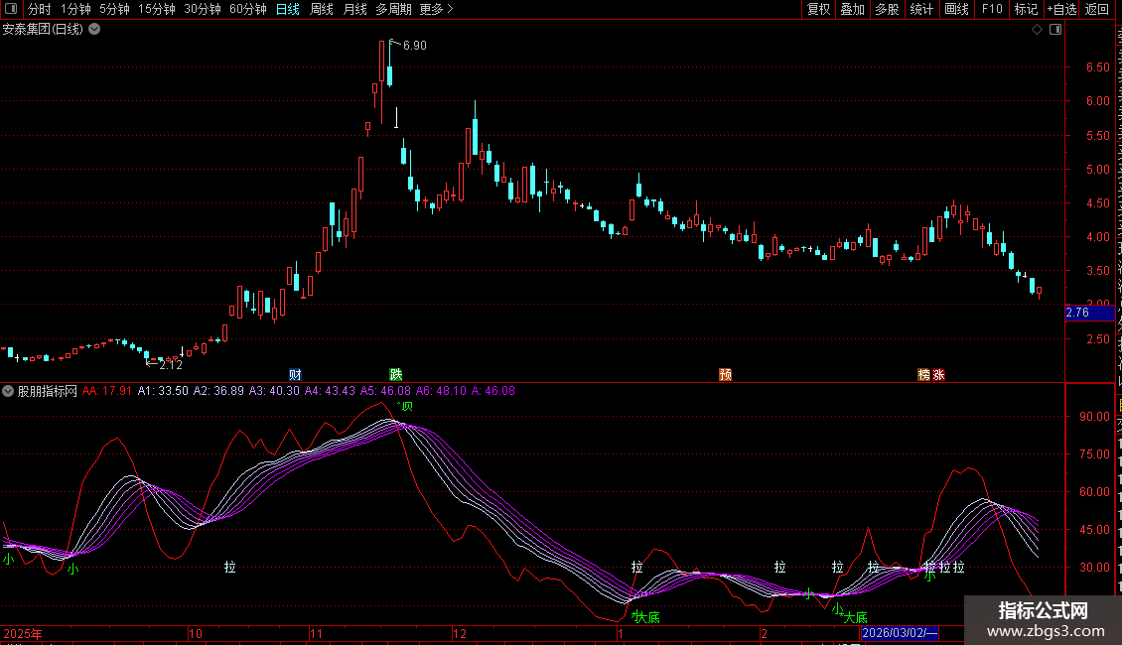Click the 2.12 low price label
1122x645 pixels.
click(171, 365)
